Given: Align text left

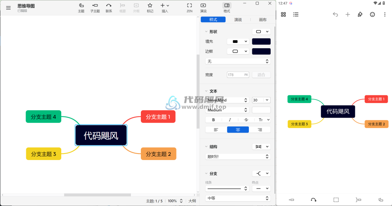Looking at the screenshot, I should (x=216, y=129).
